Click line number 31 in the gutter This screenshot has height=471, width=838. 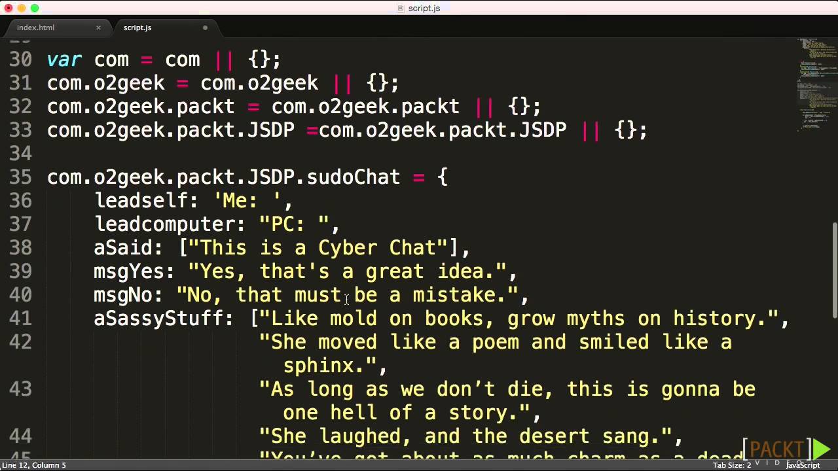[x=20, y=83]
